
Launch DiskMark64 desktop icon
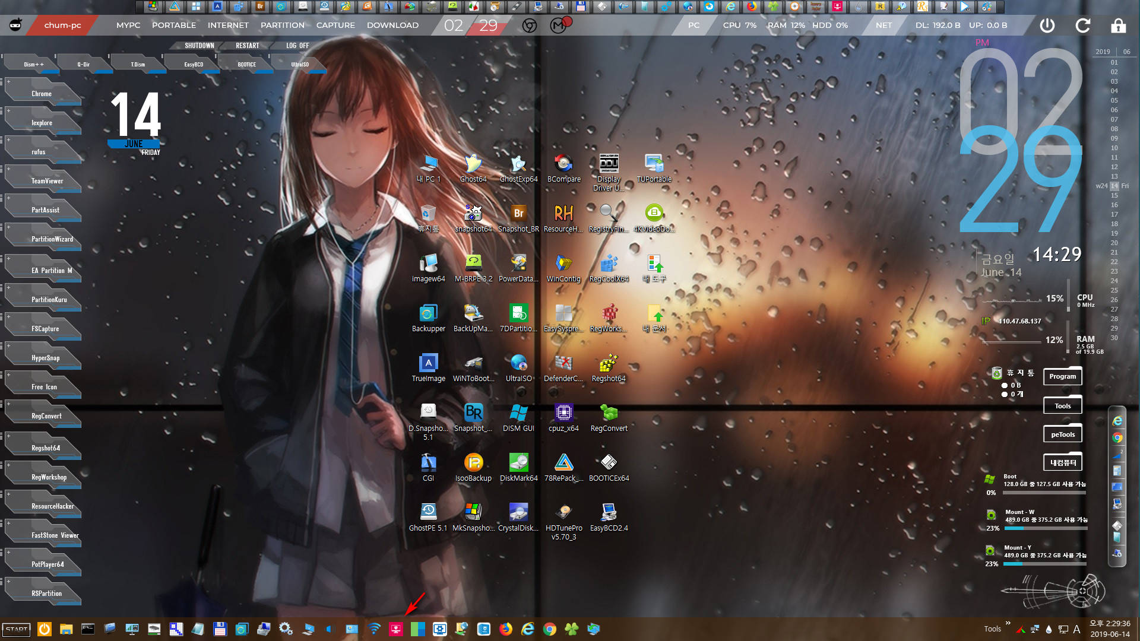coord(518,468)
